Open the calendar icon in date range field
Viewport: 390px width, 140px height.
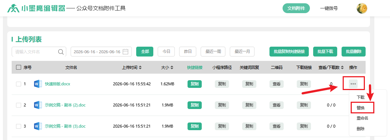(x=126, y=52)
